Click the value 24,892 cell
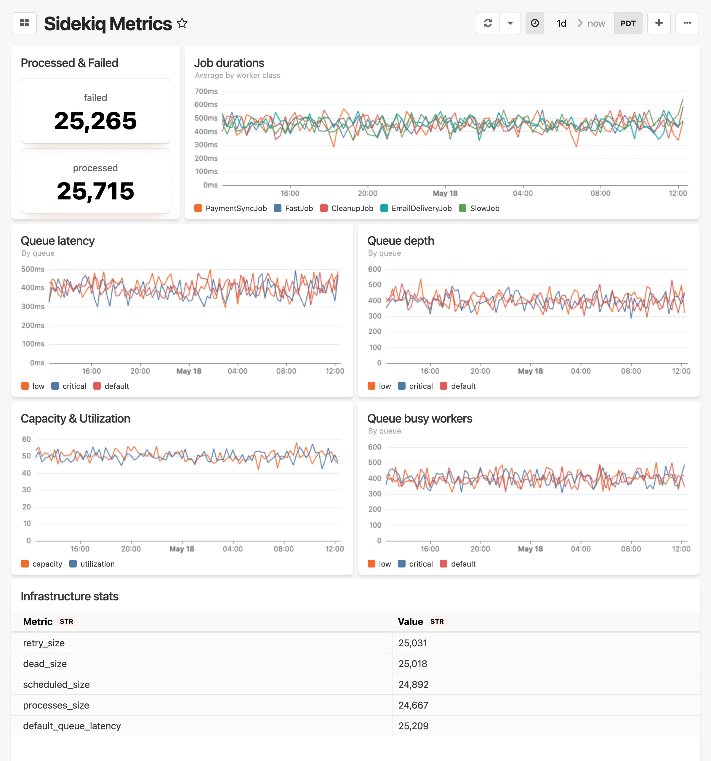Image resolution: width=711 pixels, height=761 pixels. (546, 684)
